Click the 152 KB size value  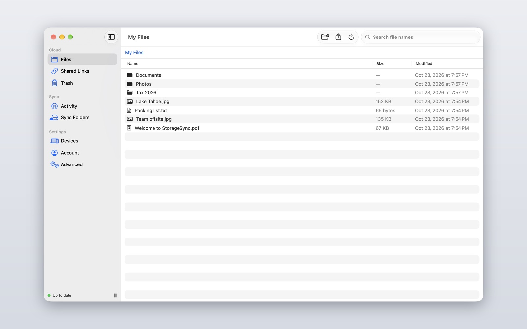coord(383,102)
